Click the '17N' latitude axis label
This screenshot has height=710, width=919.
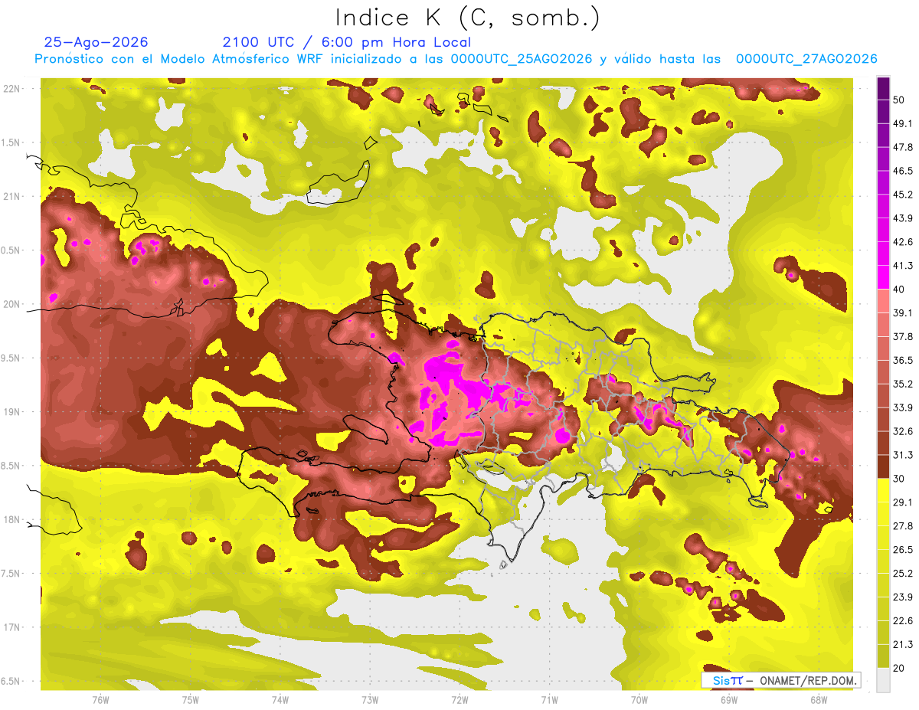pos(11,627)
